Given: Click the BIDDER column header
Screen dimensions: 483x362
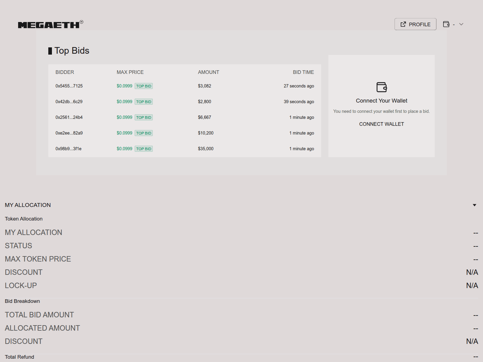Looking at the screenshot, I should pyautogui.click(x=65, y=72).
